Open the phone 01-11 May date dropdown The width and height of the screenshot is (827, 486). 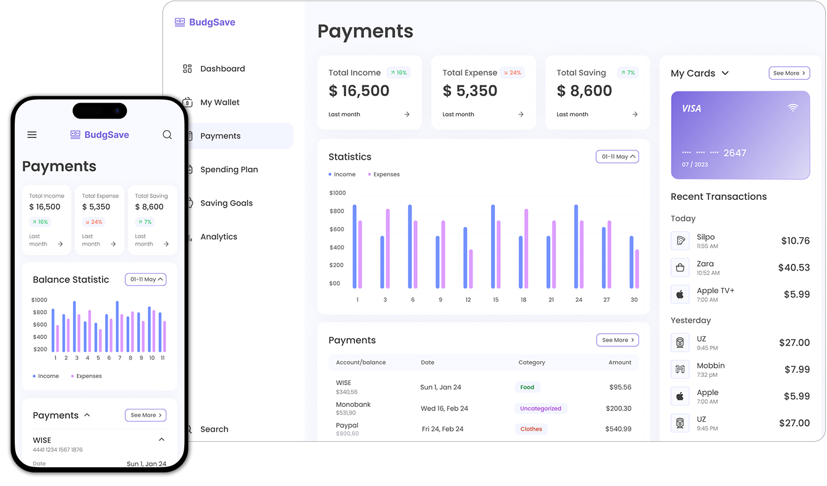(145, 280)
